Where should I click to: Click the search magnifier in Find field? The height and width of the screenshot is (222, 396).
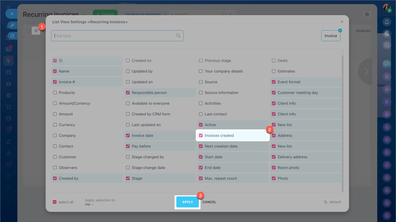[178, 36]
